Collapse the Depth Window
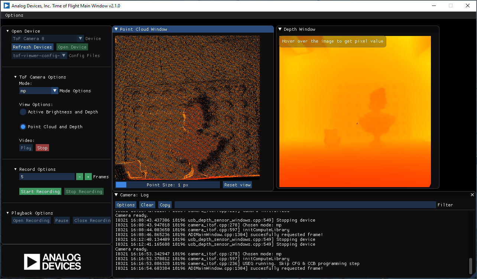Screen dimensions: 477x279 tap(280, 29)
